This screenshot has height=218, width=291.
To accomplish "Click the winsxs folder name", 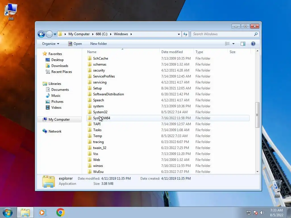I will point(98,166).
